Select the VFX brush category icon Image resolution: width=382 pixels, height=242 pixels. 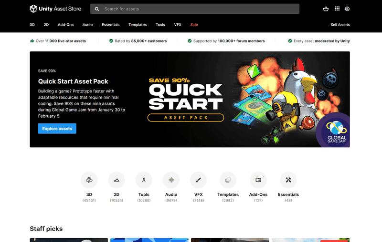198,180
